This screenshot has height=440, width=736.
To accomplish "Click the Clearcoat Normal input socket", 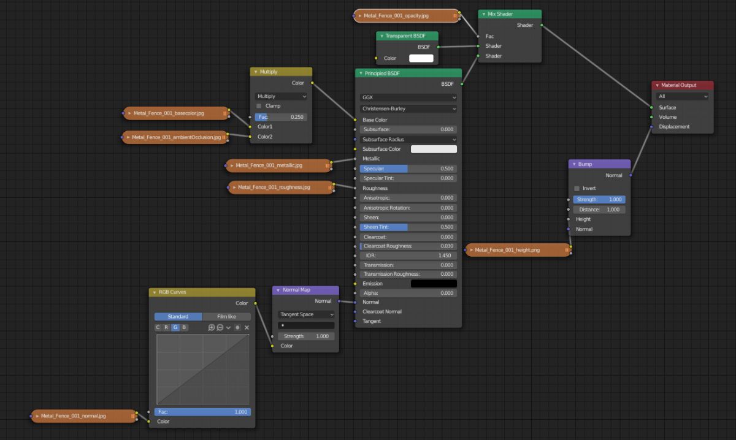I will 355,311.
